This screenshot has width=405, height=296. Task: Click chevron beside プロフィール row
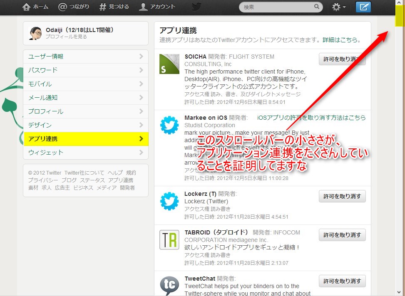pyautogui.click(x=141, y=111)
